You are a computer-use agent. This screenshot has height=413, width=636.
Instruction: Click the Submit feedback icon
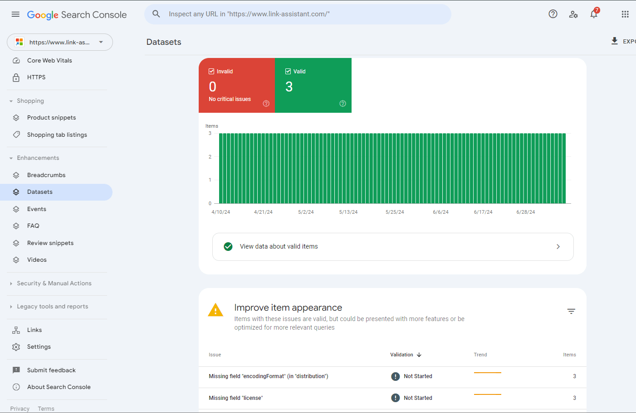click(16, 370)
